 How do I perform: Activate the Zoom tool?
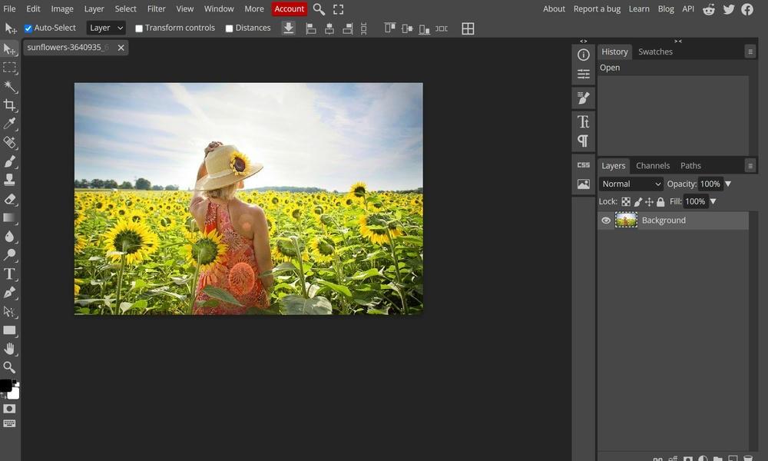10,367
